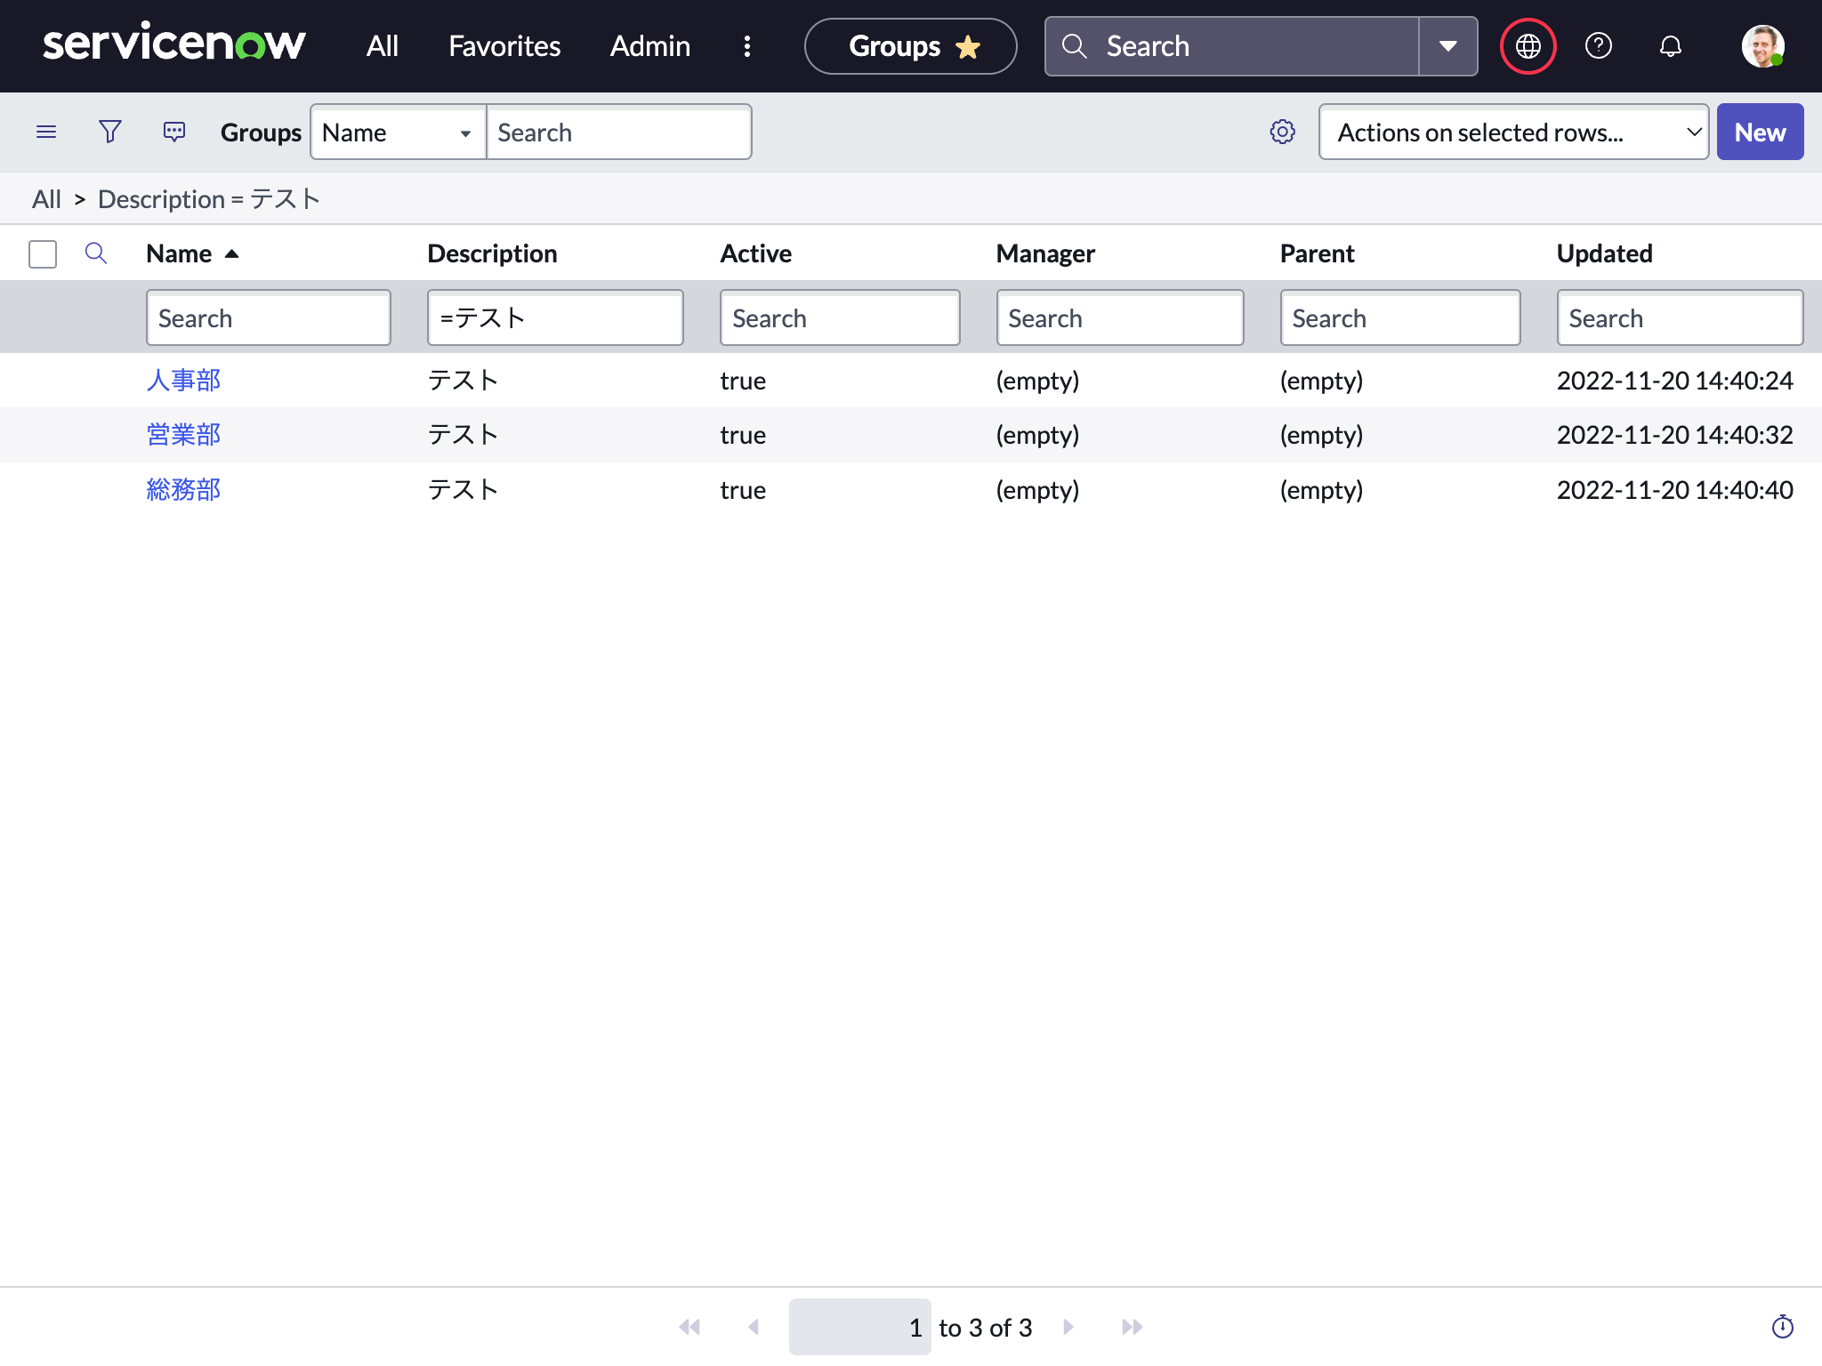Open the help question mark icon

[1598, 45]
